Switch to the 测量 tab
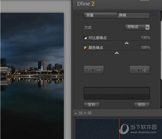 click(100, 15)
